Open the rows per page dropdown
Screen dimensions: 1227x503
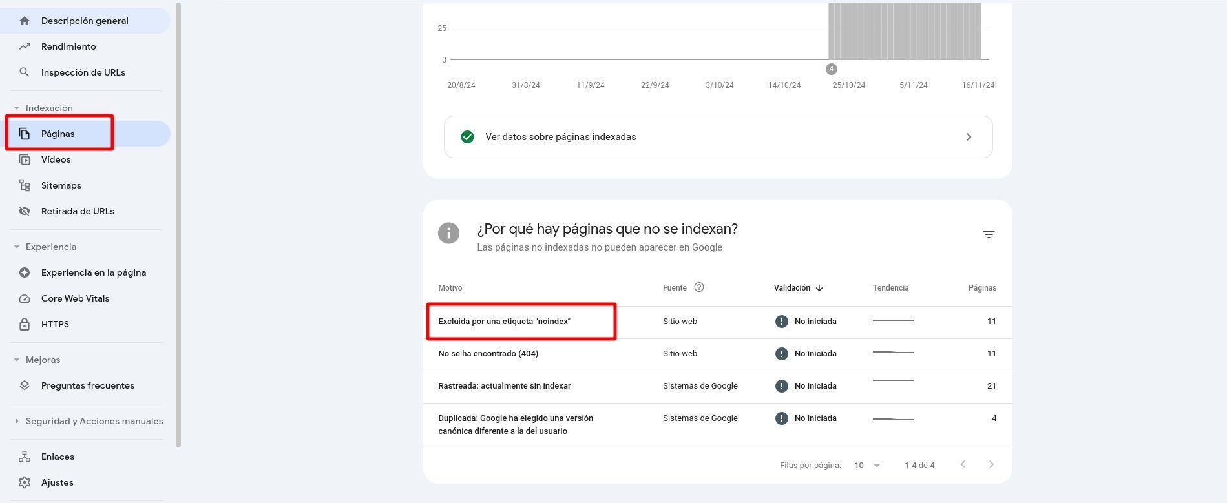pos(867,466)
